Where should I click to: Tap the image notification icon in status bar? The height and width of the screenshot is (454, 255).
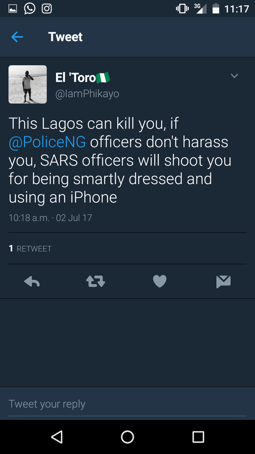[13, 9]
